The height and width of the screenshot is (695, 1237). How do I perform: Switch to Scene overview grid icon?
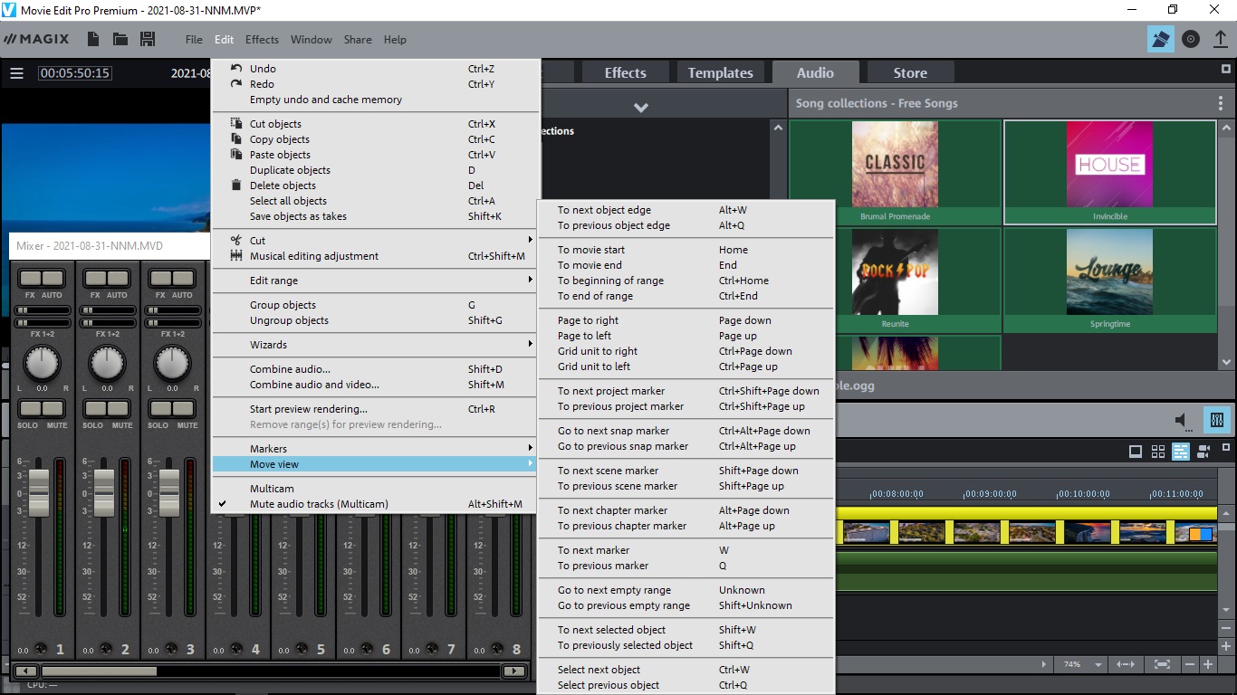1157,452
